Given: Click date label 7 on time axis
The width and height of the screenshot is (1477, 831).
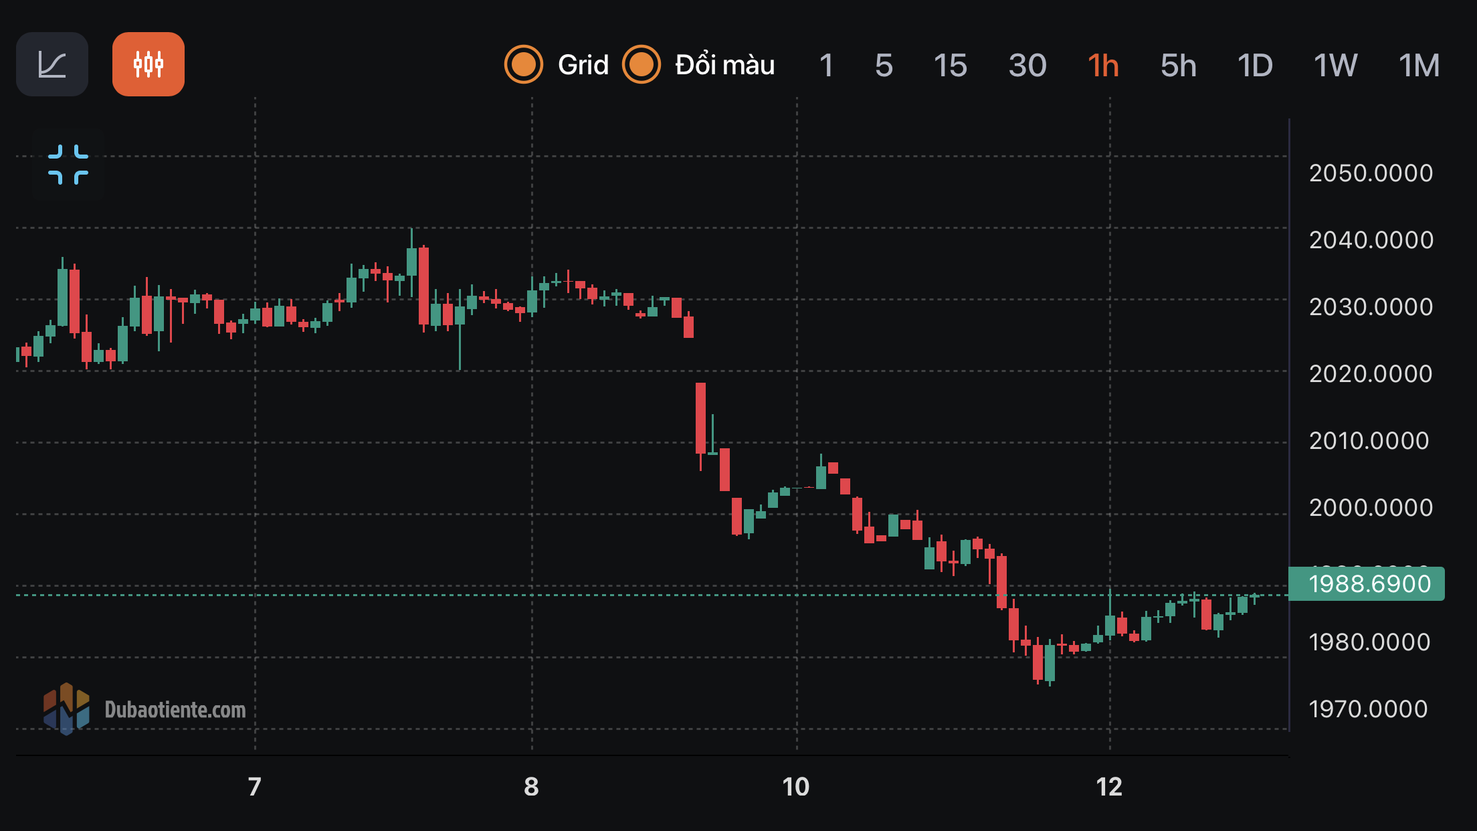Looking at the screenshot, I should pyautogui.click(x=254, y=787).
